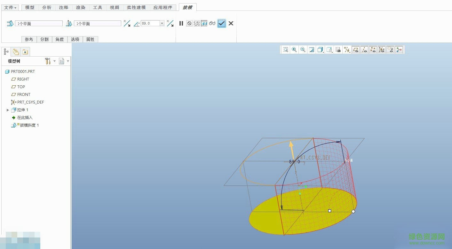Screen dimensions: 452x249
Task: Toggle datum plane display visibility
Action: click(x=355, y=50)
